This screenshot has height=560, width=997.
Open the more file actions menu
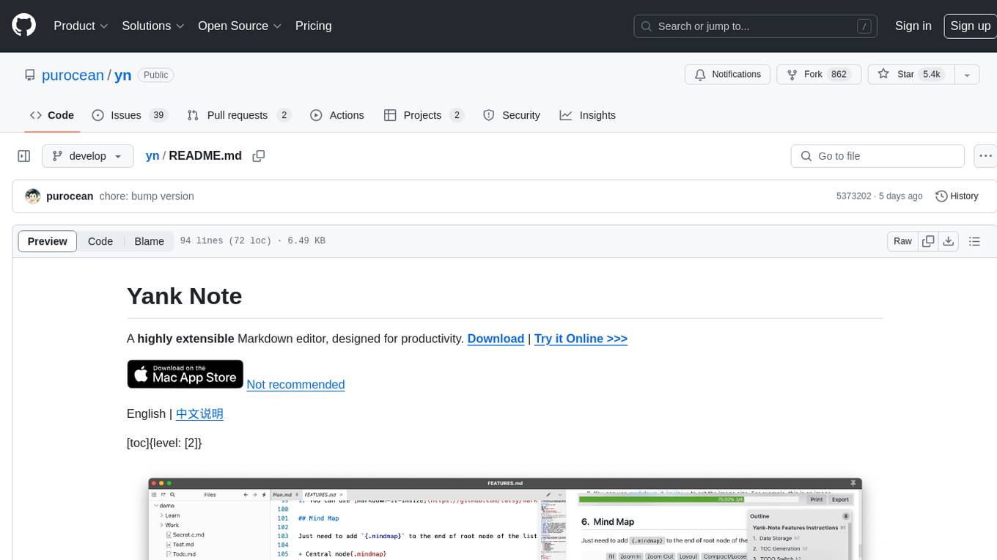985,156
